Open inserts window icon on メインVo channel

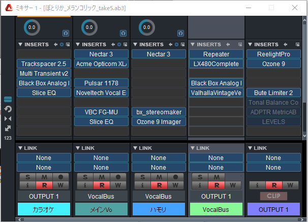(x=125, y=45)
